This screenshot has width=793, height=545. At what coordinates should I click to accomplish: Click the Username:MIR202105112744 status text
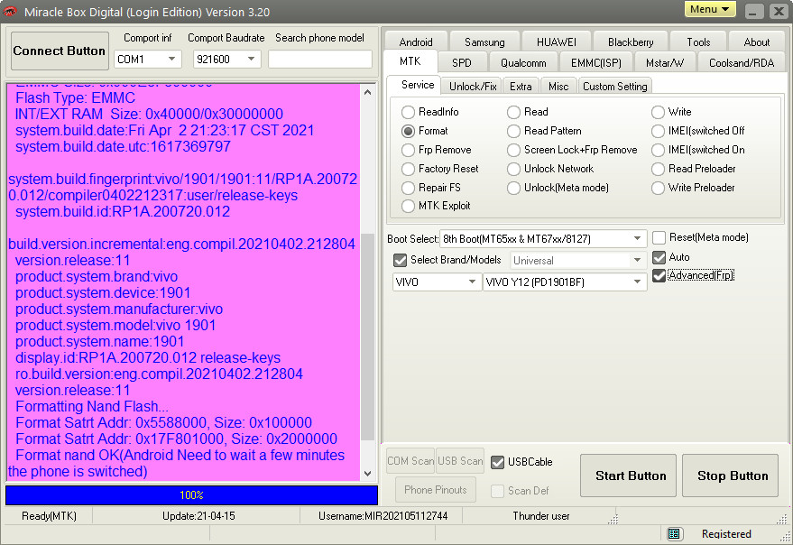point(383,516)
